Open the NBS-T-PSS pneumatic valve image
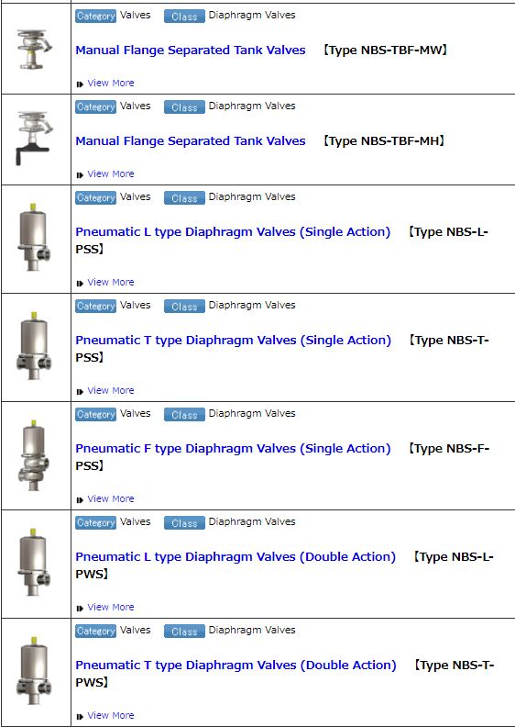This screenshot has width=515, height=727. click(34, 345)
